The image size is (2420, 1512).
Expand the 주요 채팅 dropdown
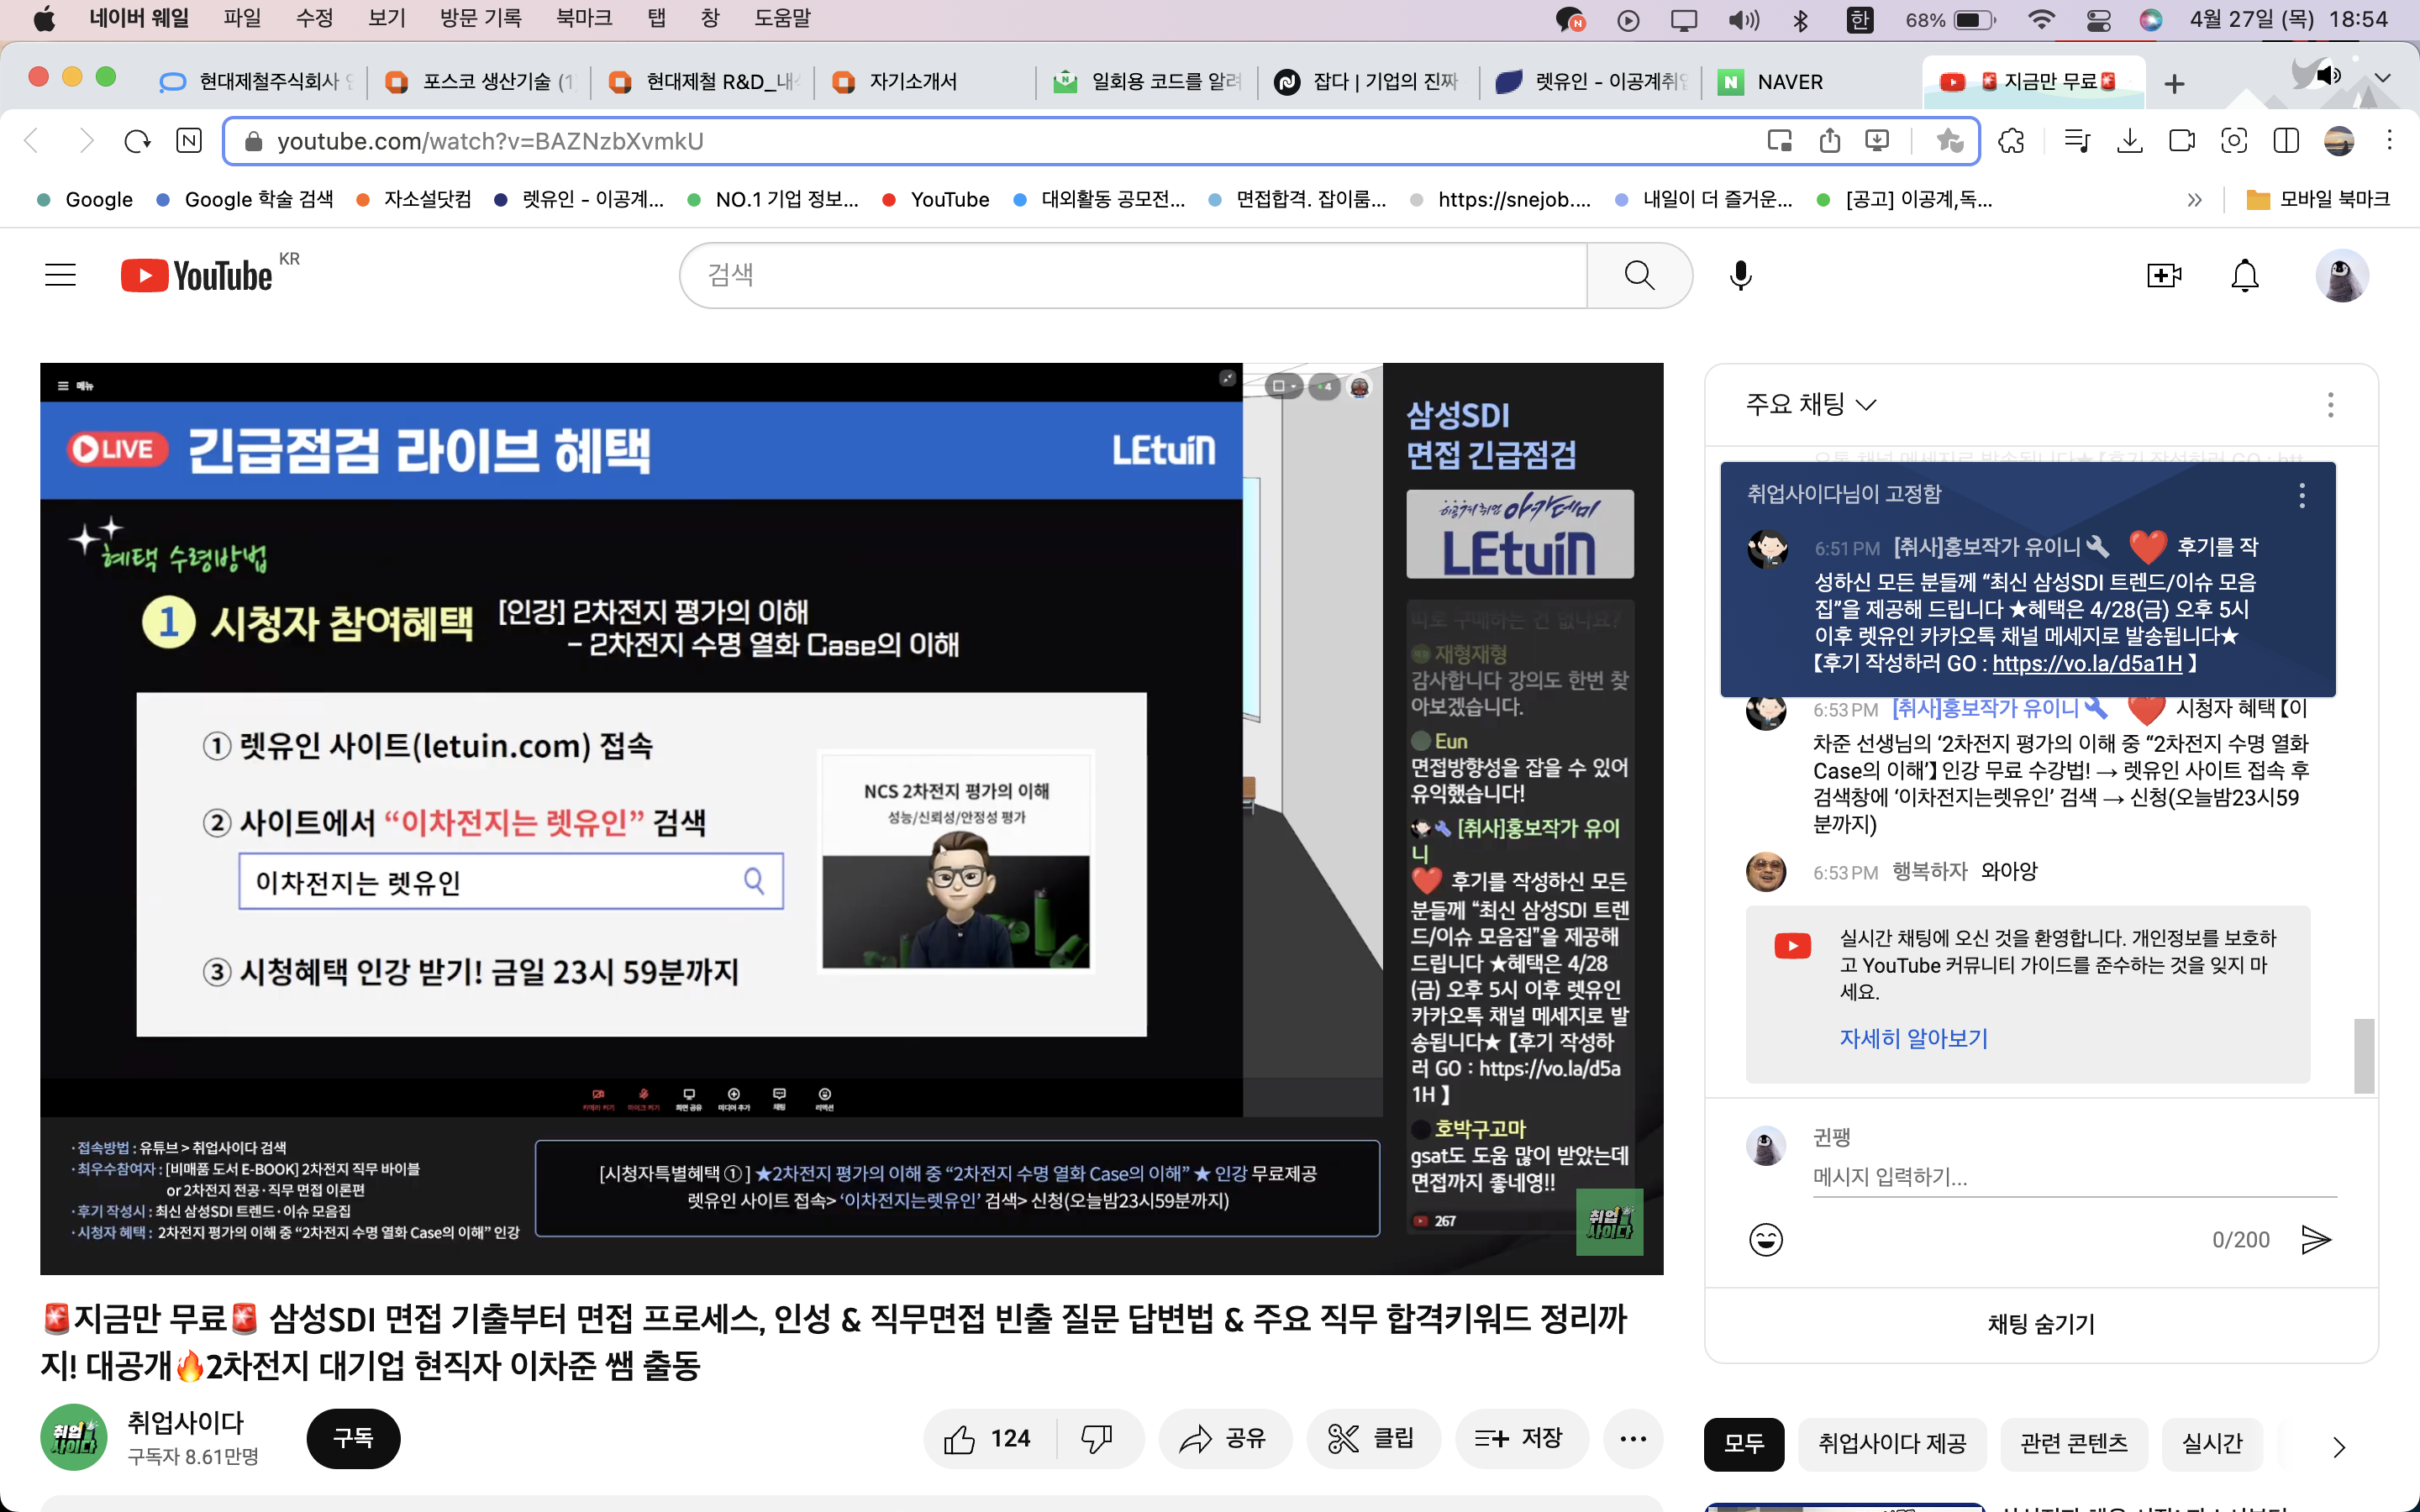tap(1811, 405)
